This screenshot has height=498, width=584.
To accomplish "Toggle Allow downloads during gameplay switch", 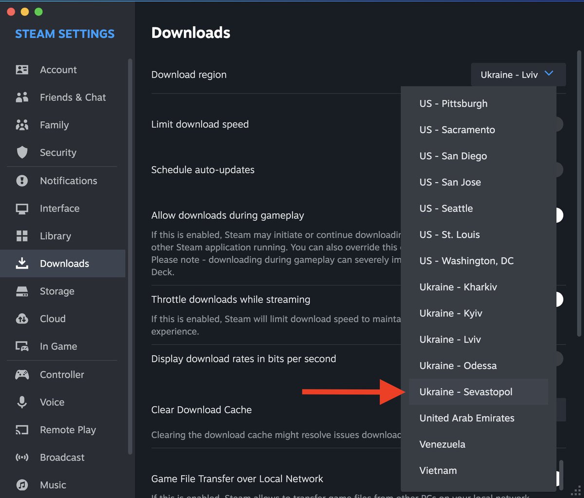I will click(559, 215).
